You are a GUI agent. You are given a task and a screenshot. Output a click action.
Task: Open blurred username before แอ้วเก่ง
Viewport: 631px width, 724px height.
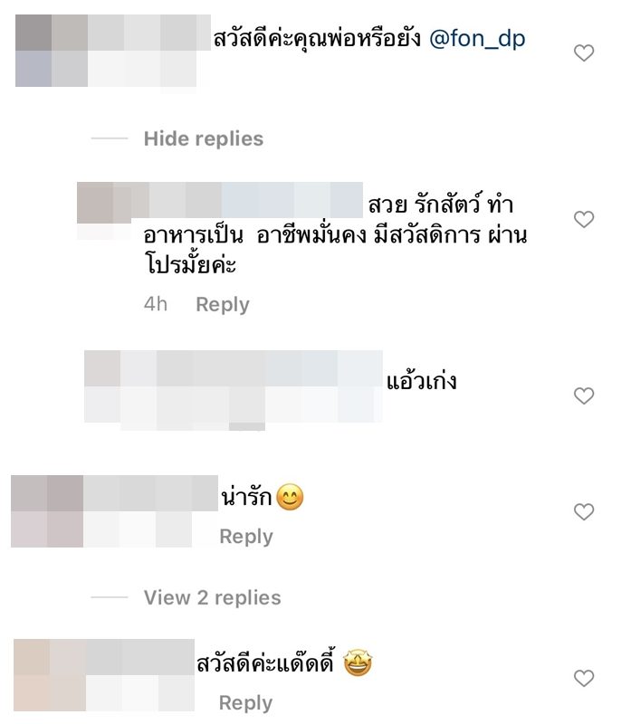point(234,386)
